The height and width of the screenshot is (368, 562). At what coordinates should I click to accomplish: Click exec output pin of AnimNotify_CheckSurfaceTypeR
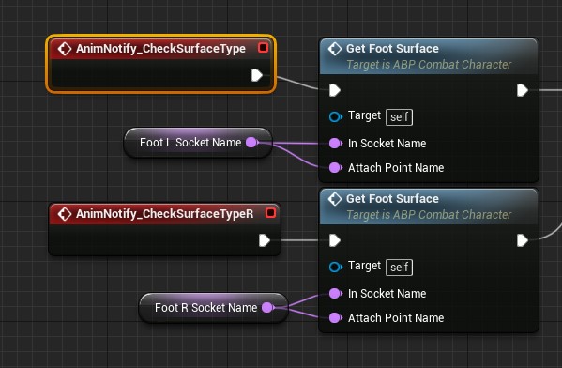pyautogui.click(x=265, y=240)
